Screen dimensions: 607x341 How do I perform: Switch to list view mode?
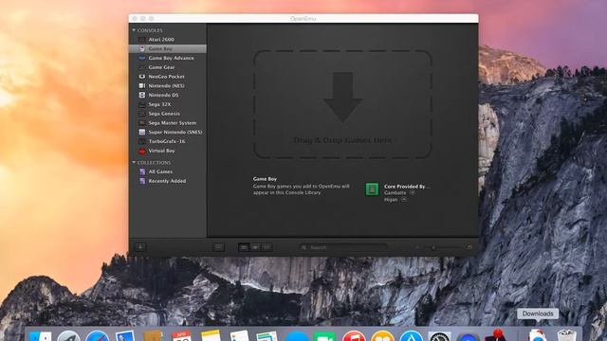(x=267, y=247)
